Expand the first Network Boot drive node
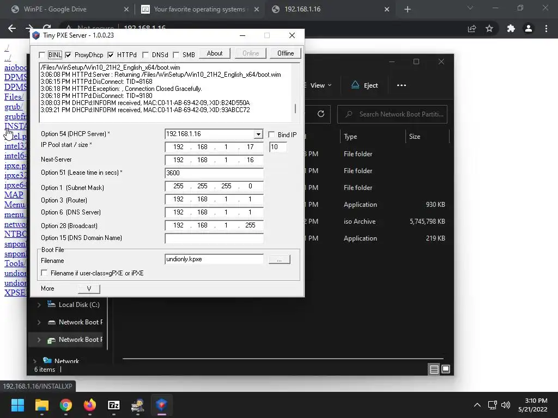This screenshot has width=558, height=418. pyautogui.click(x=39, y=322)
